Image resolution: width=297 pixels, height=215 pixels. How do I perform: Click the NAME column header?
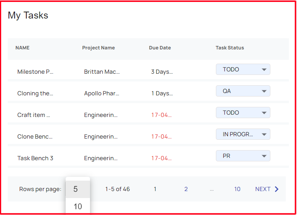22,48
